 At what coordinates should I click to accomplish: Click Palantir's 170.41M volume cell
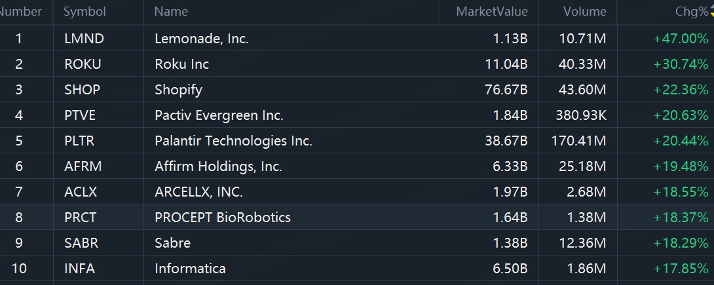pyautogui.click(x=578, y=141)
